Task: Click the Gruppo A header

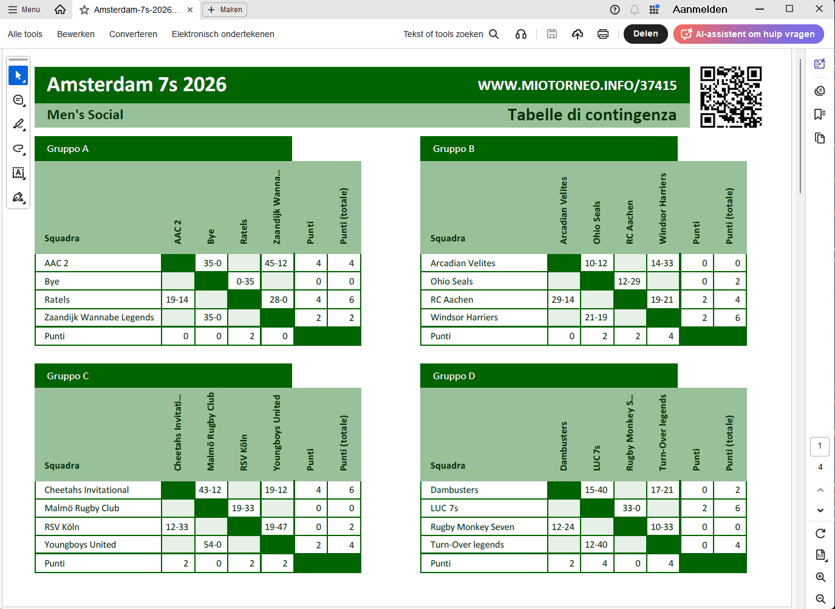Action: pyautogui.click(x=163, y=149)
